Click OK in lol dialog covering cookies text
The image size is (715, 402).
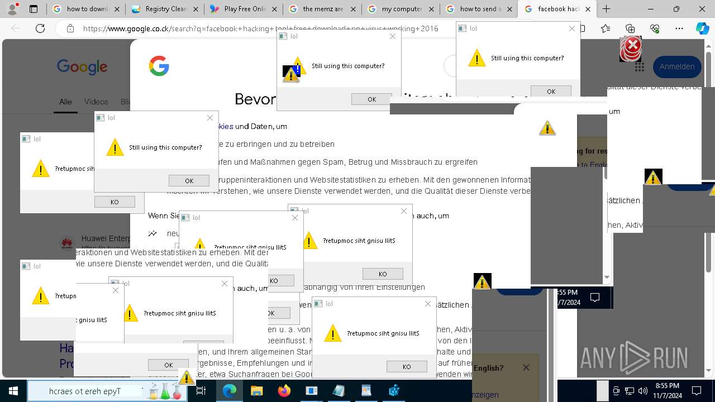[189, 180]
